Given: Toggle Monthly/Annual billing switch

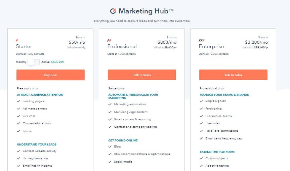Looking at the screenshot, I should pyautogui.click(x=34, y=62).
